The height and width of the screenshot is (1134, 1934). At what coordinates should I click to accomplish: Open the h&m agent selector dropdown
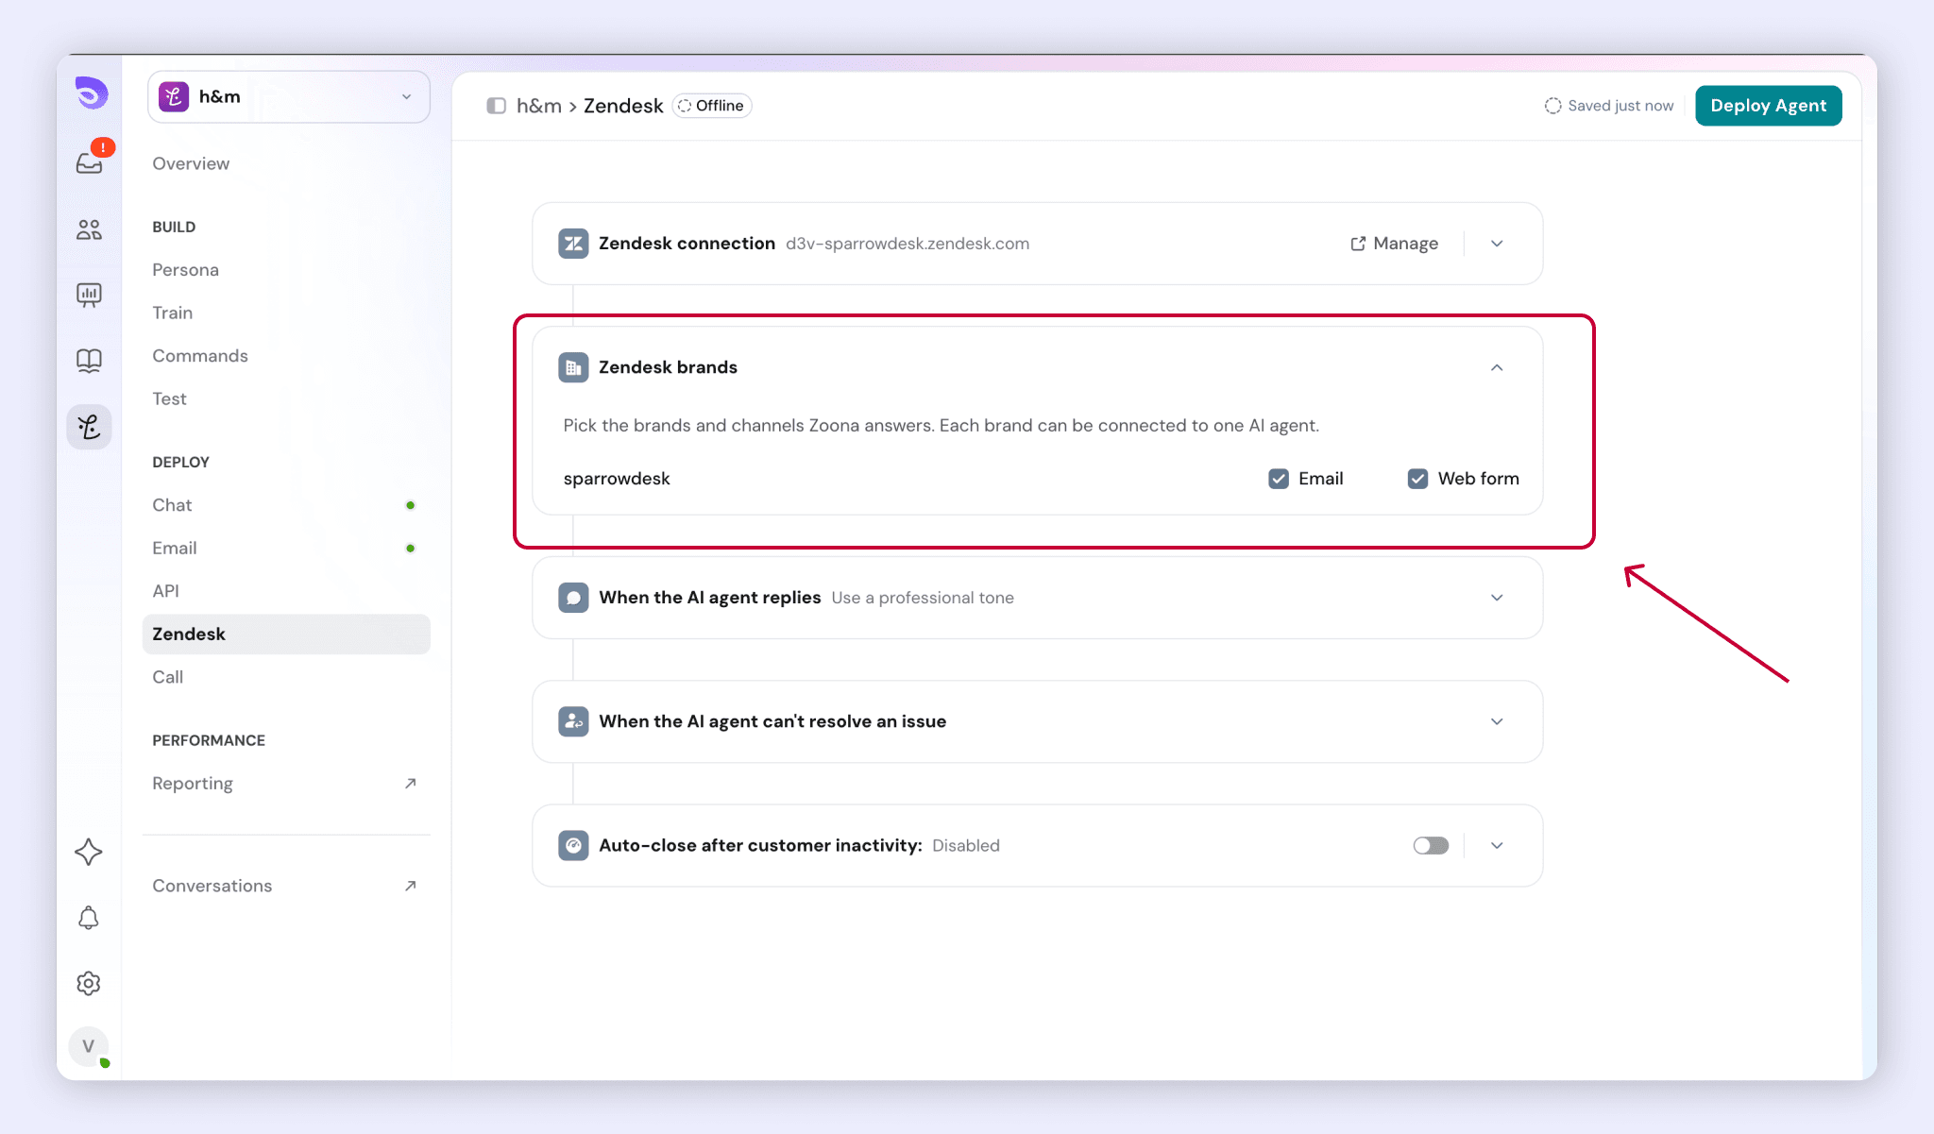pos(289,96)
